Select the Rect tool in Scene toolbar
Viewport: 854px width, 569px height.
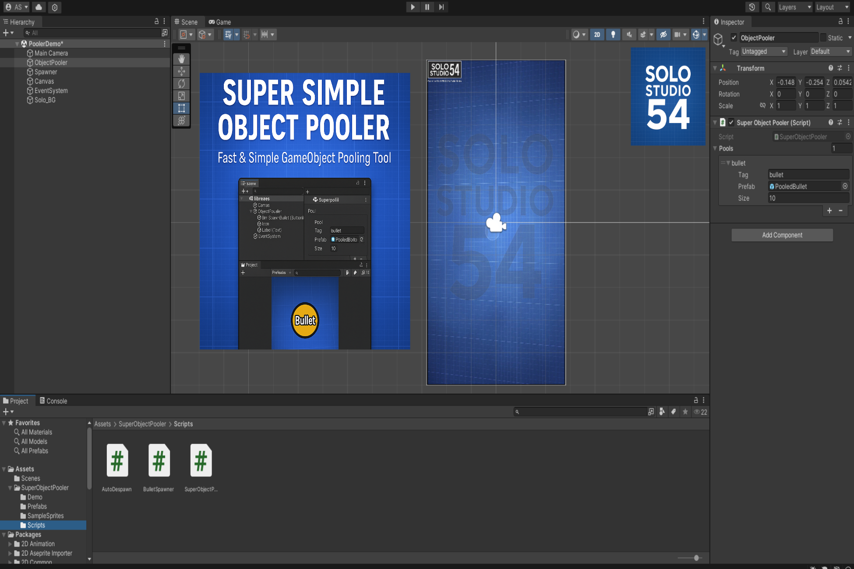[181, 108]
